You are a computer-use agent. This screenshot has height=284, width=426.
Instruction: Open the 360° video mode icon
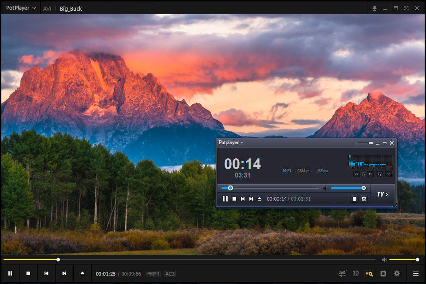point(342,273)
